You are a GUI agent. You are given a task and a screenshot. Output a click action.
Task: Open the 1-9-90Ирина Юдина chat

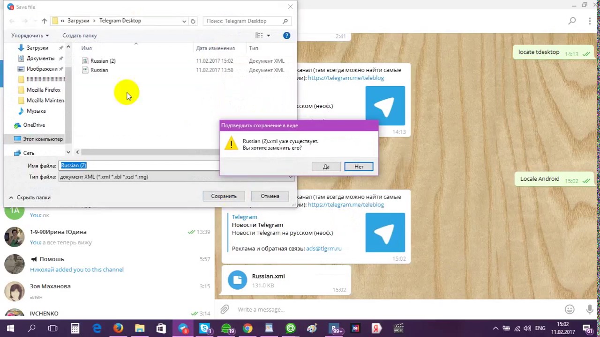107,237
